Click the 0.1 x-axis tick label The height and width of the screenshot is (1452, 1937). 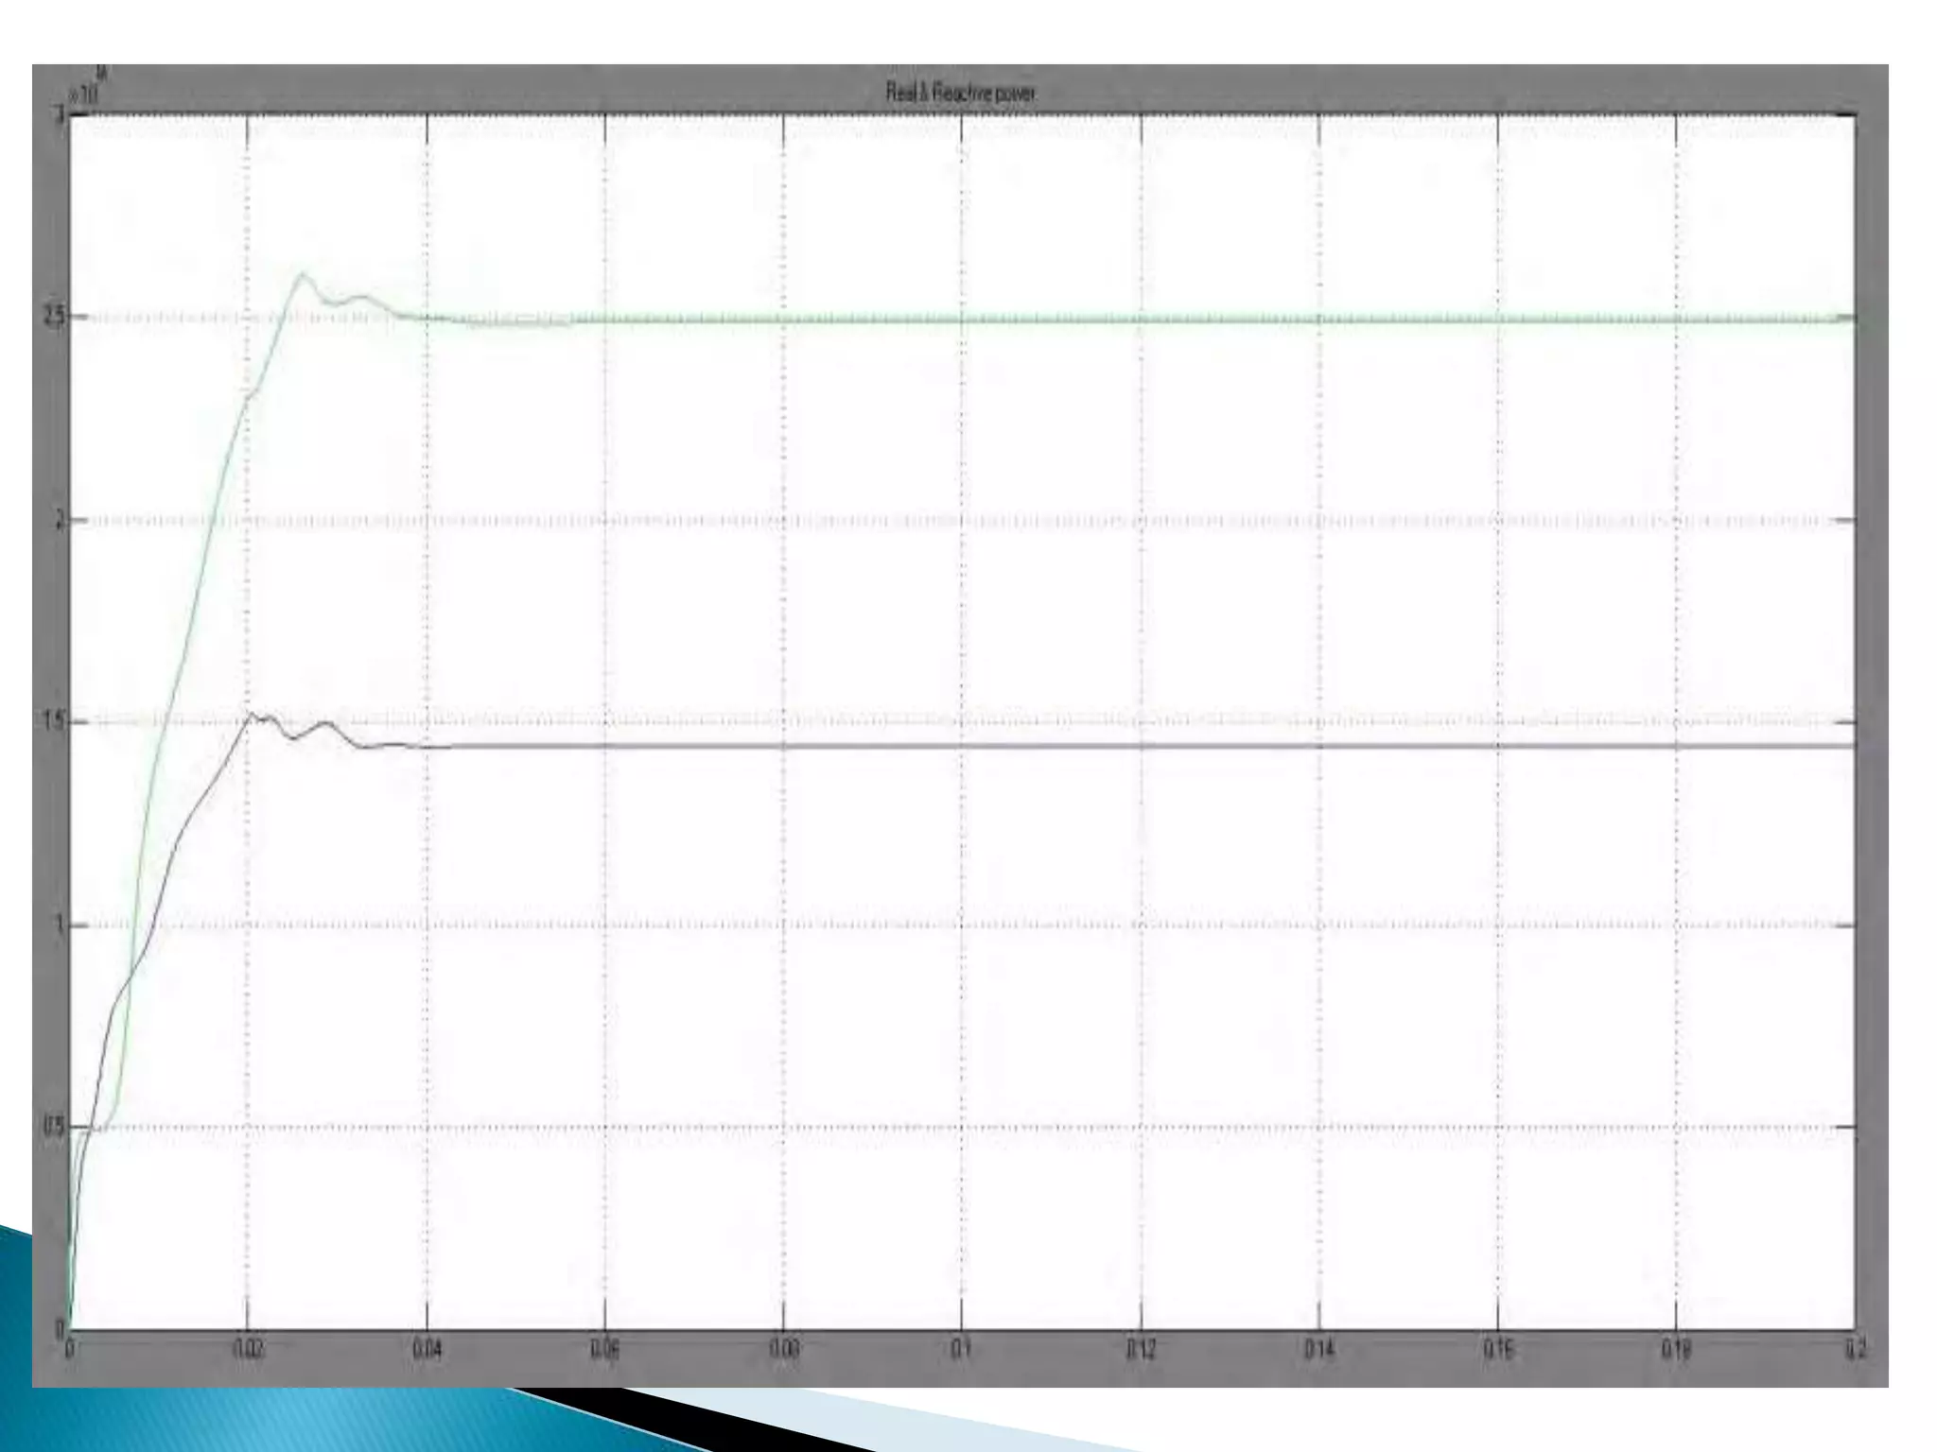coord(962,1349)
